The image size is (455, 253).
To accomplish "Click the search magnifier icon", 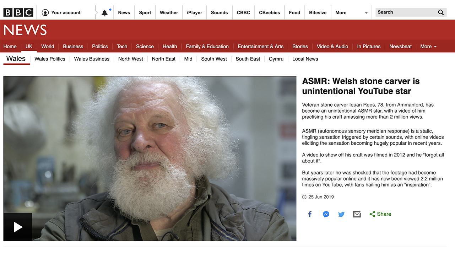I will click(x=441, y=12).
